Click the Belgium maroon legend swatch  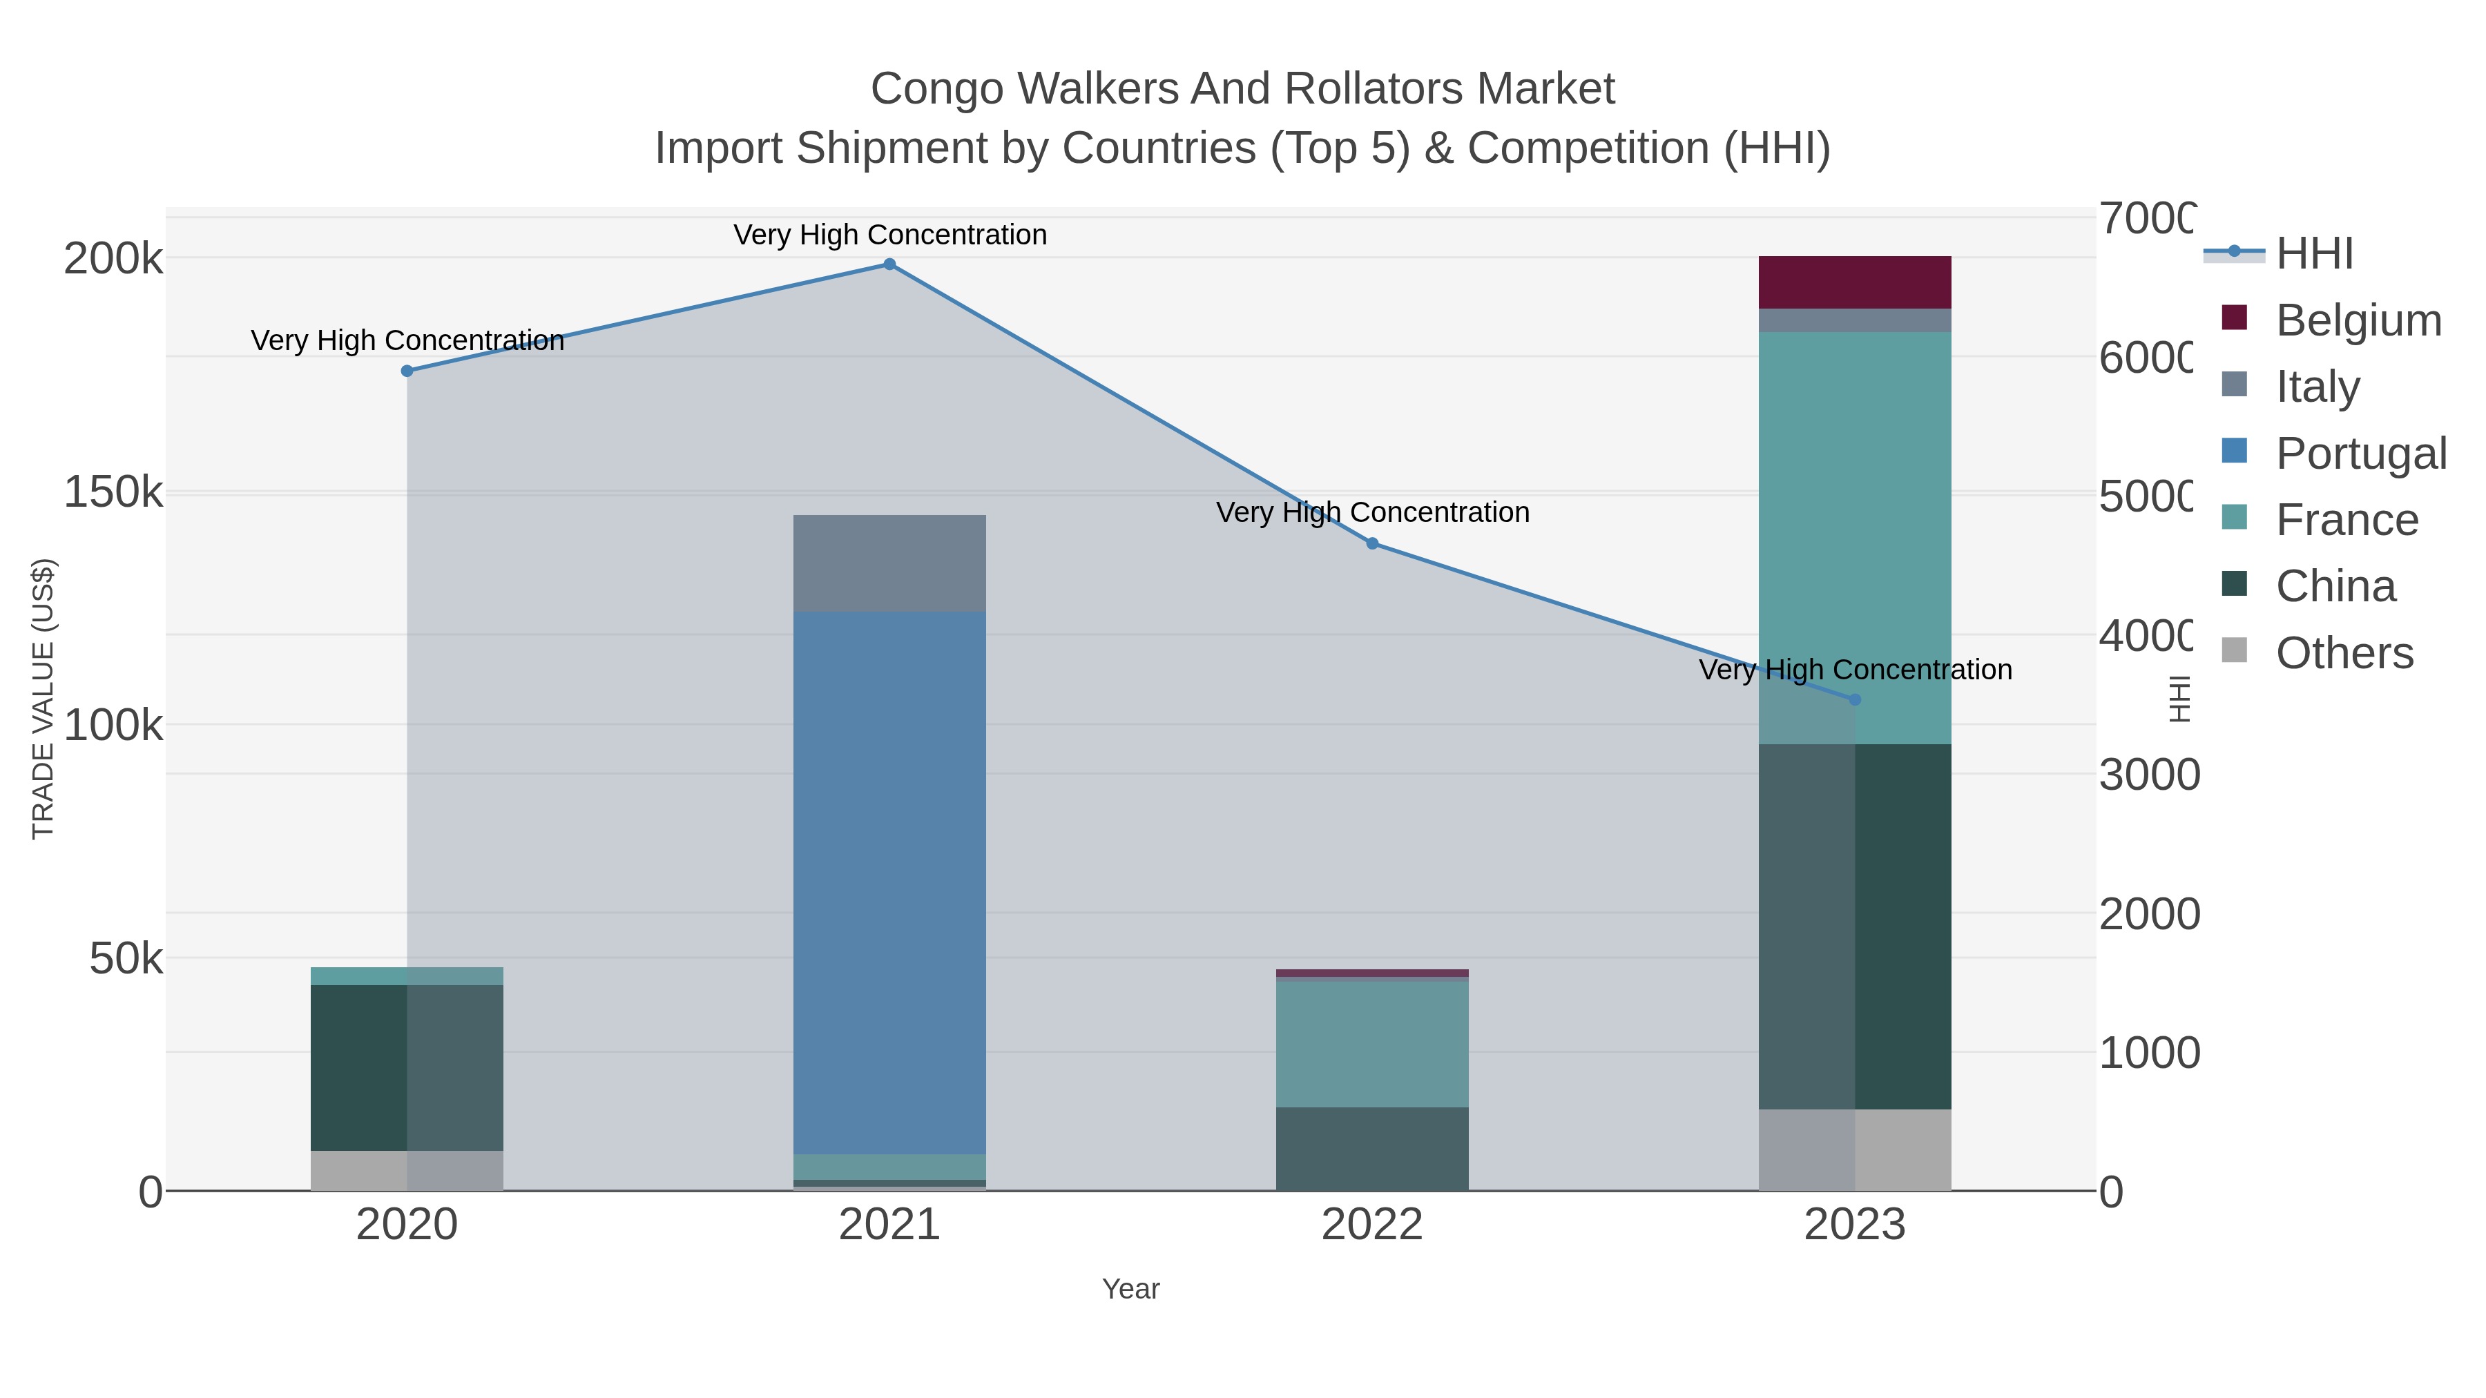pos(2234,318)
